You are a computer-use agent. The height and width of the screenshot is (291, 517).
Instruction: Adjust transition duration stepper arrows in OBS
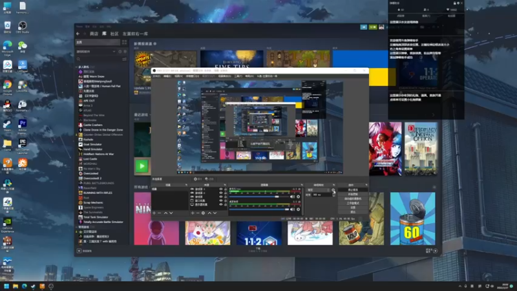(333, 195)
